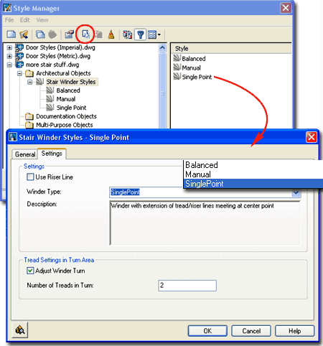Click the OK button

tap(207, 331)
